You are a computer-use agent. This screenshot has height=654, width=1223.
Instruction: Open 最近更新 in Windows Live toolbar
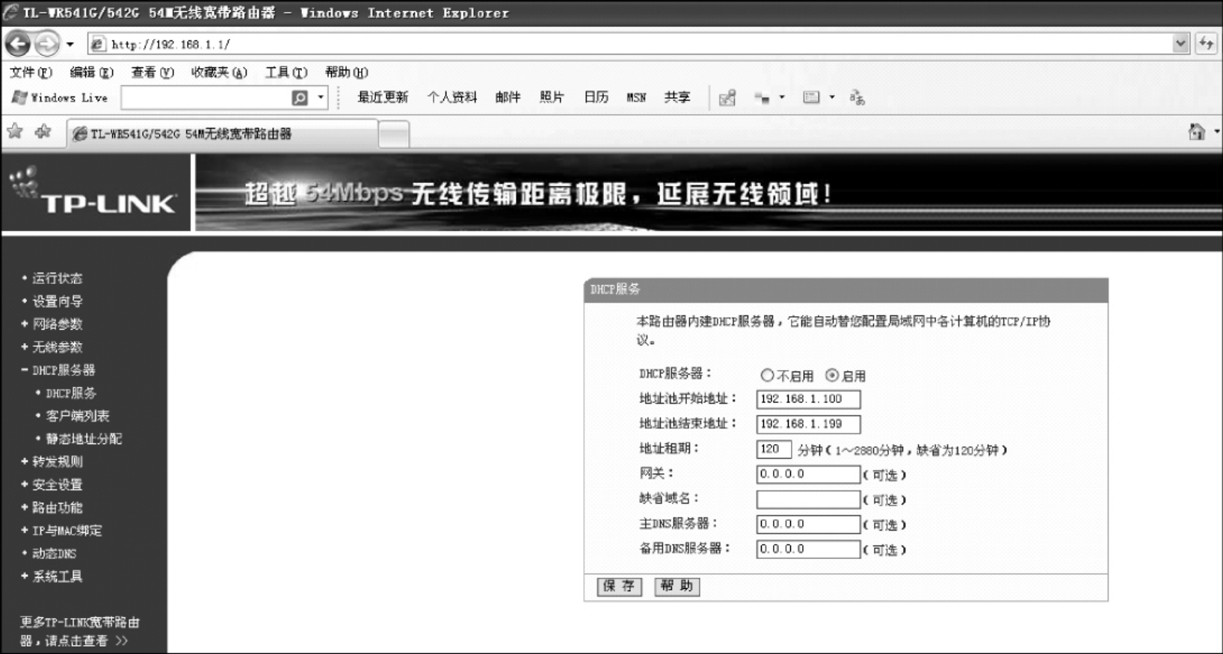point(383,97)
